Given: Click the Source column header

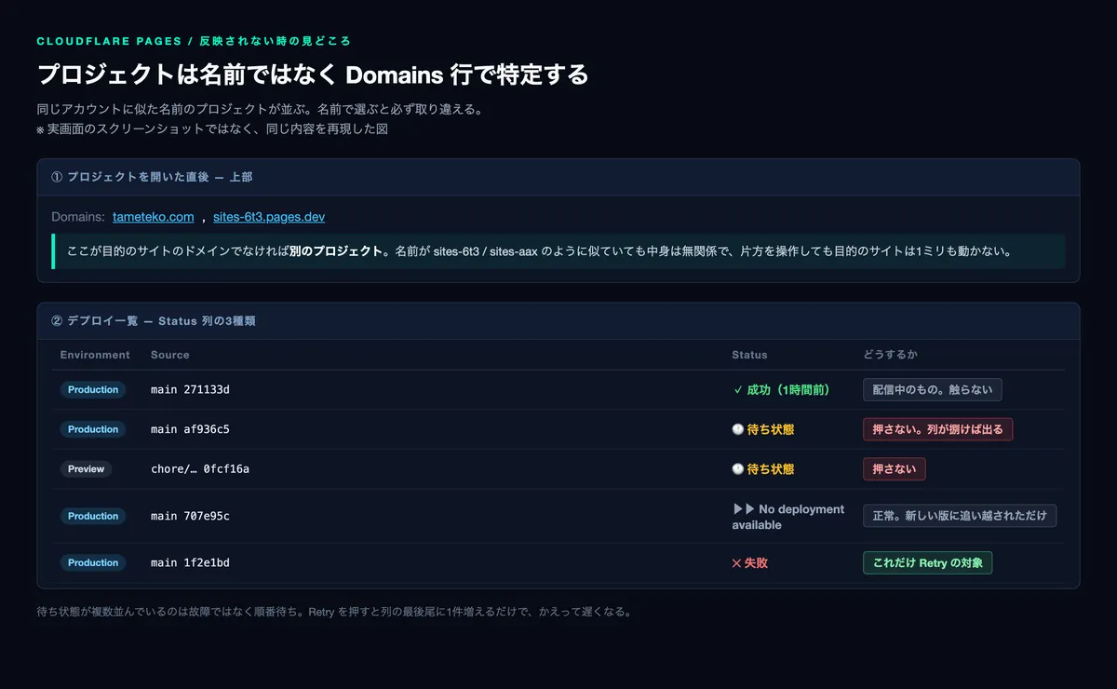Looking at the screenshot, I should tap(169, 355).
